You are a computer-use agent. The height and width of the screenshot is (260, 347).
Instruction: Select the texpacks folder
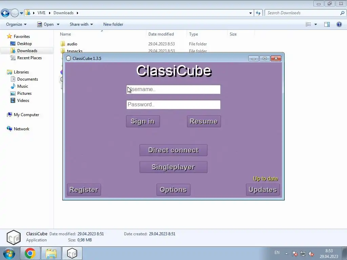pyautogui.click(x=75, y=51)
